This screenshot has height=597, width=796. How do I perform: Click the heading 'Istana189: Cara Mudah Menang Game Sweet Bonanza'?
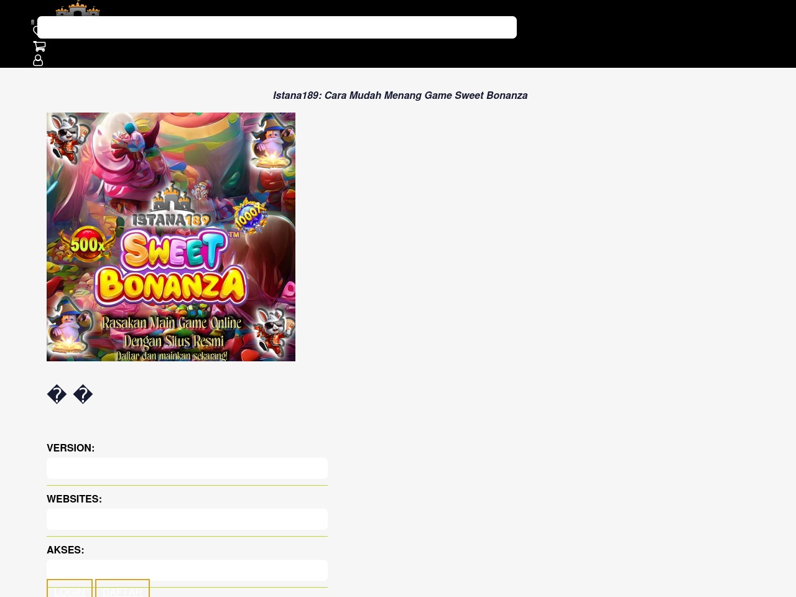click(x=400, y=96)
